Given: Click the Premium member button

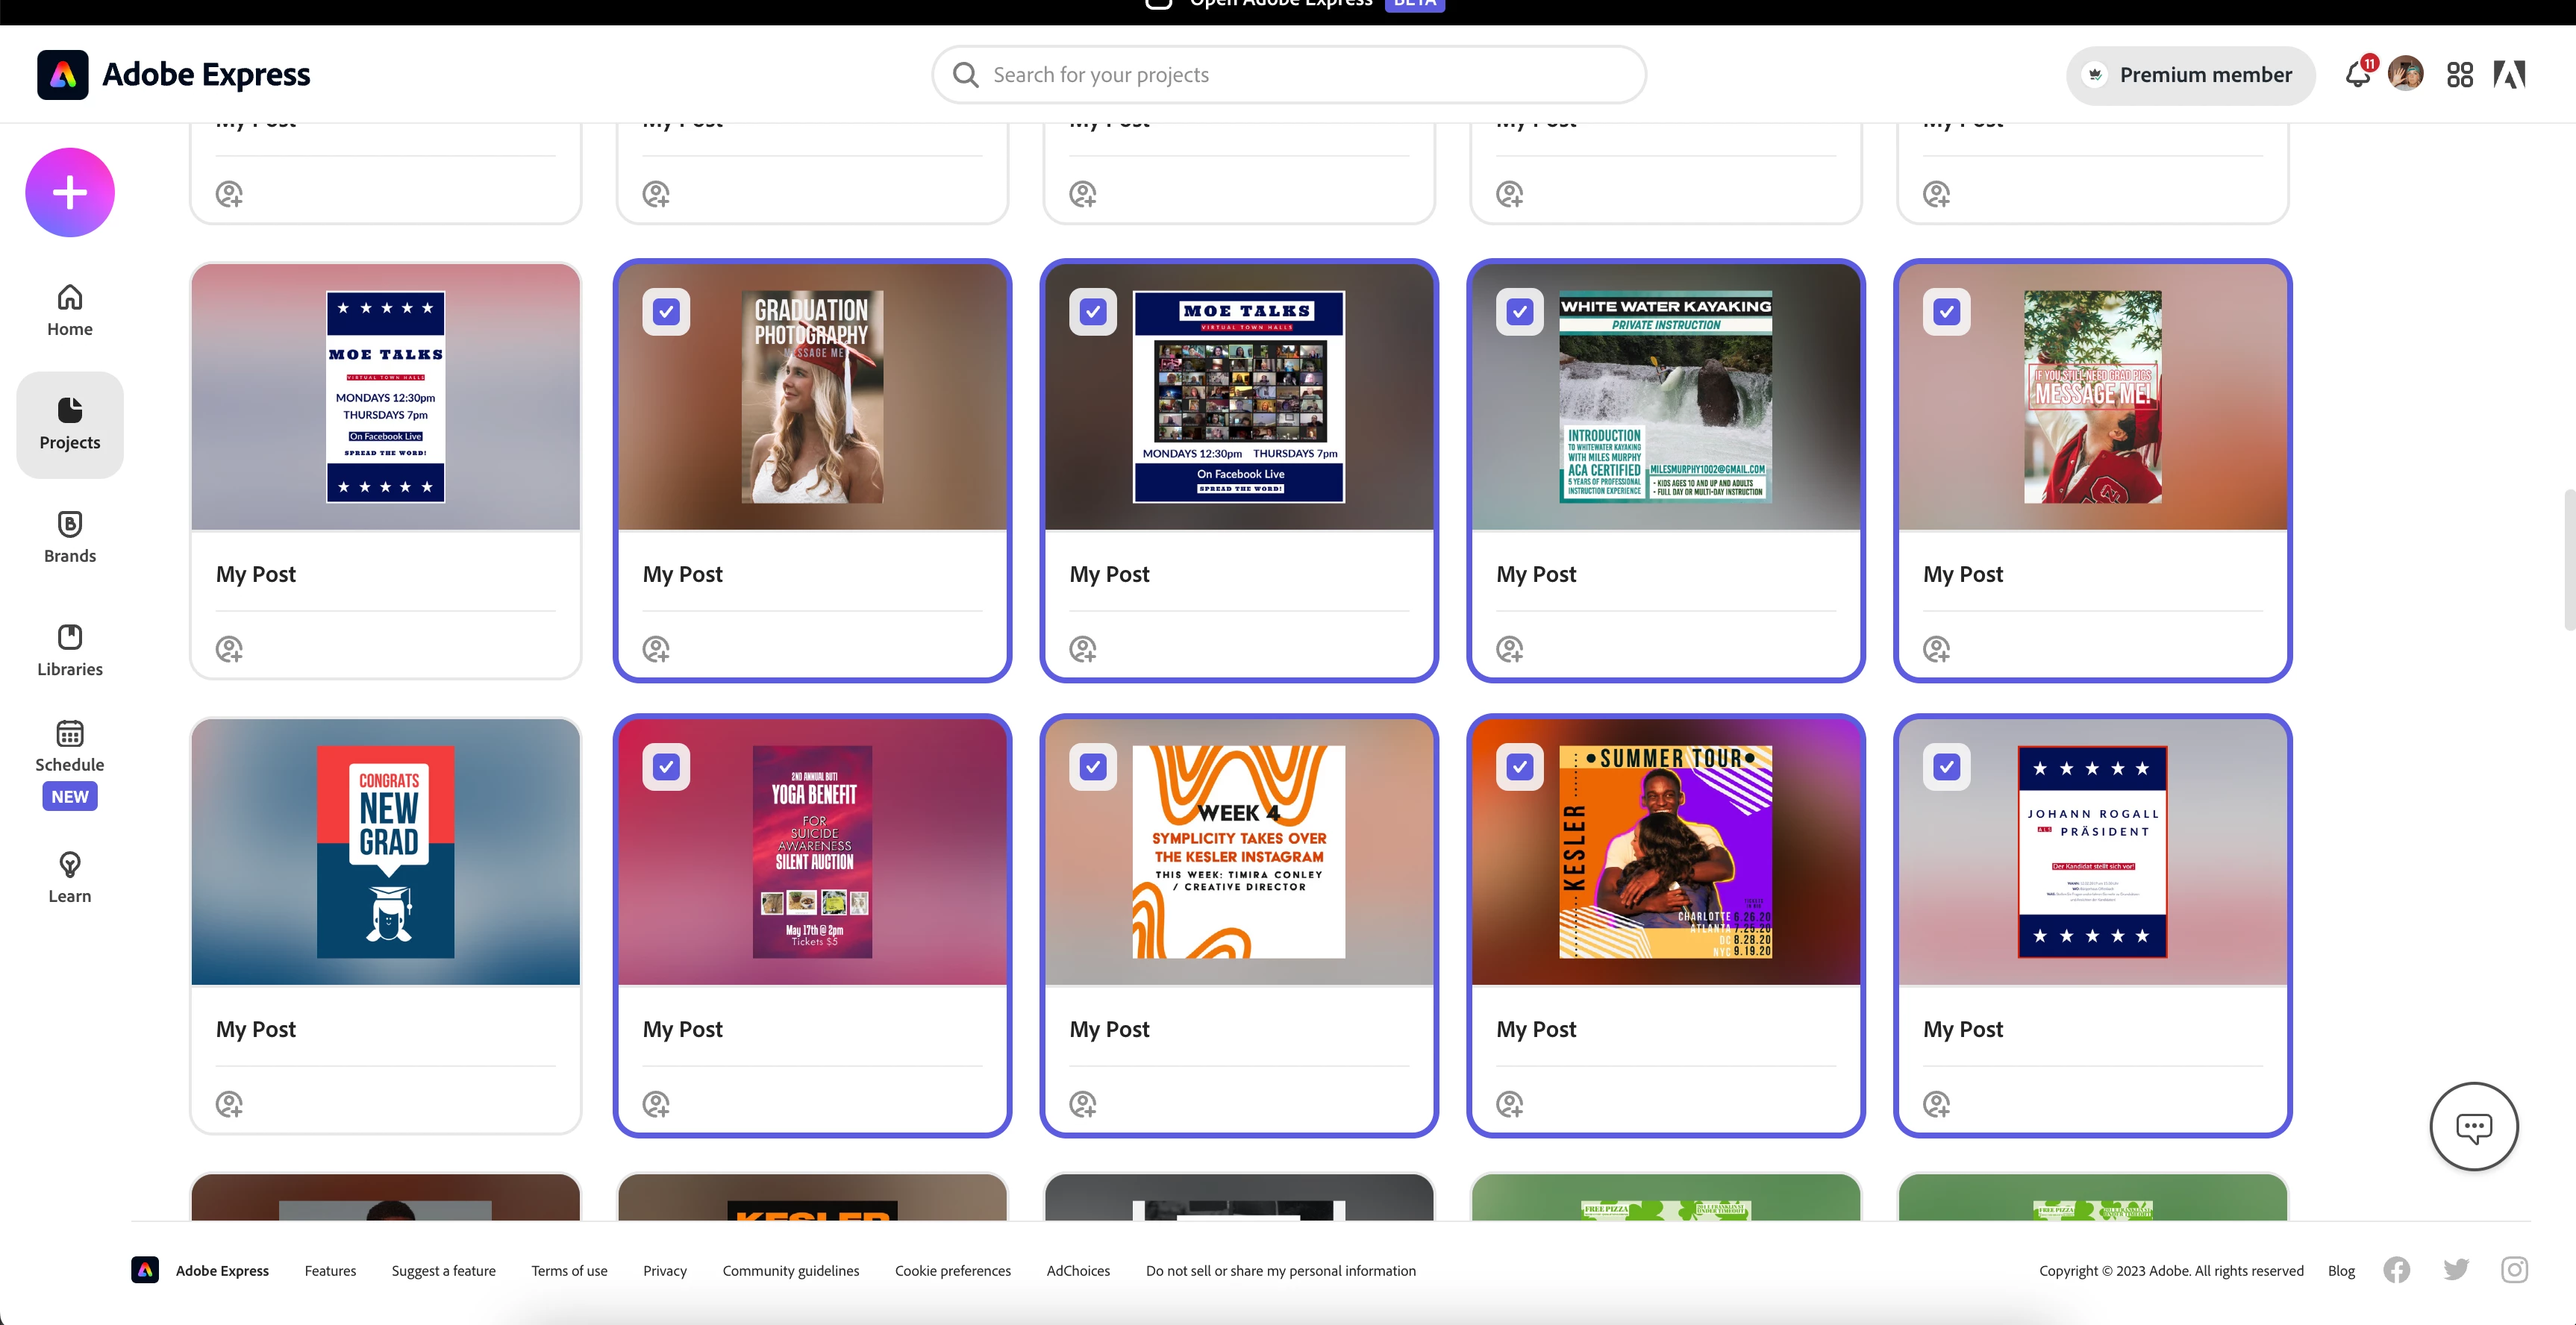Looking at the screenshot, I should point(2190,75).
